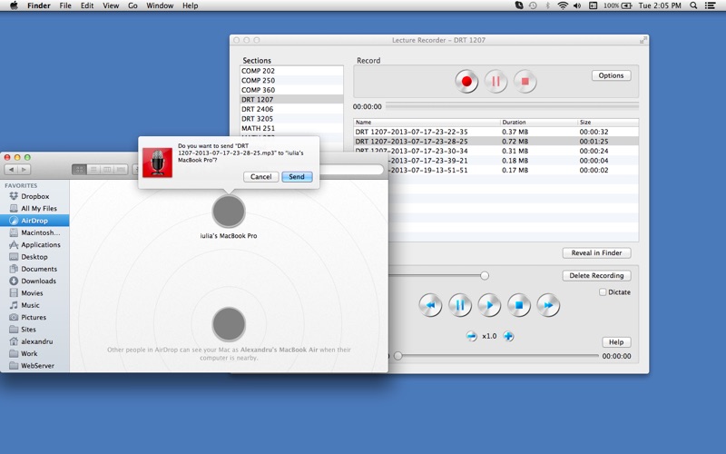This screenshot has height=454, width=726.
Task: Click the playback position slider knob
Action: [x=397, y=356]
